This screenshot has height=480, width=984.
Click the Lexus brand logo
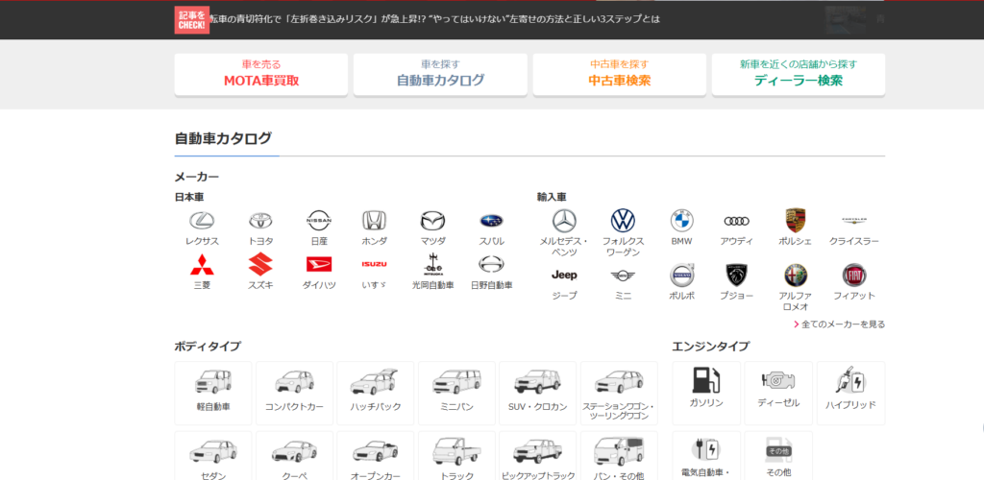coord(202,221)
